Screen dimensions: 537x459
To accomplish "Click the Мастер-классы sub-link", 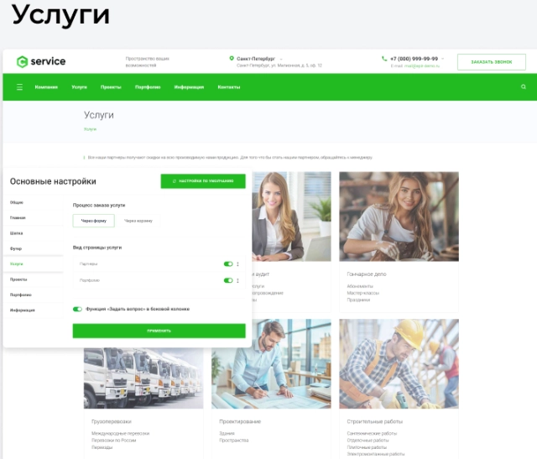I will pyautogui.click(x=362, y=293).
